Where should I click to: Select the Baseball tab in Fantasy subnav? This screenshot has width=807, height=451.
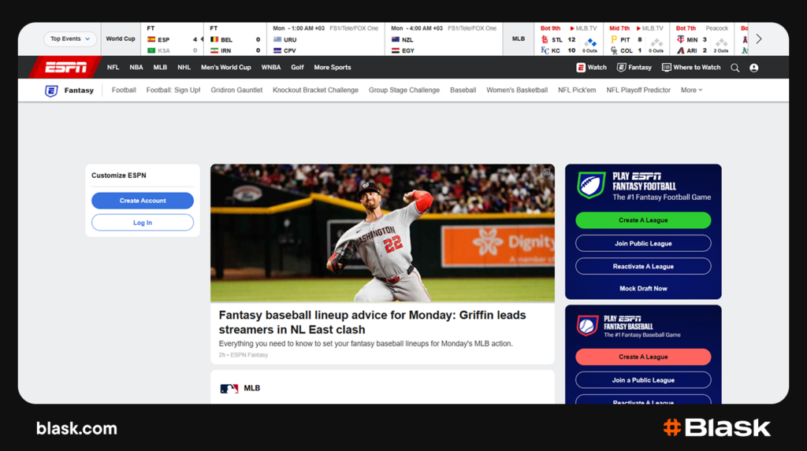(x=463, y=90)
